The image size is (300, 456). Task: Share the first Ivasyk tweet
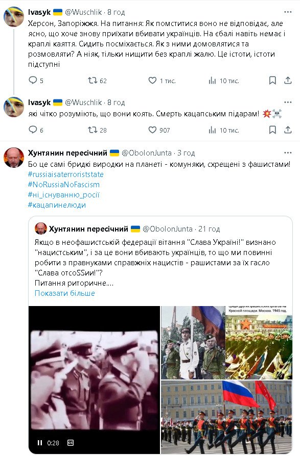coord(288,80)
